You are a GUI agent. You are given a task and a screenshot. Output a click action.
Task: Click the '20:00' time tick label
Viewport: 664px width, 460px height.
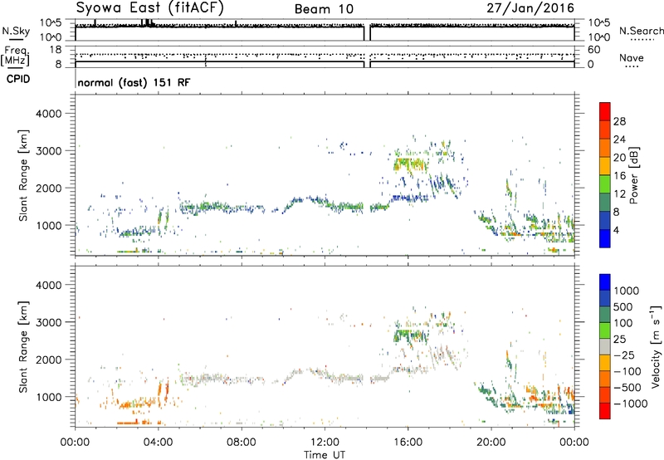(x=491, y=443)
